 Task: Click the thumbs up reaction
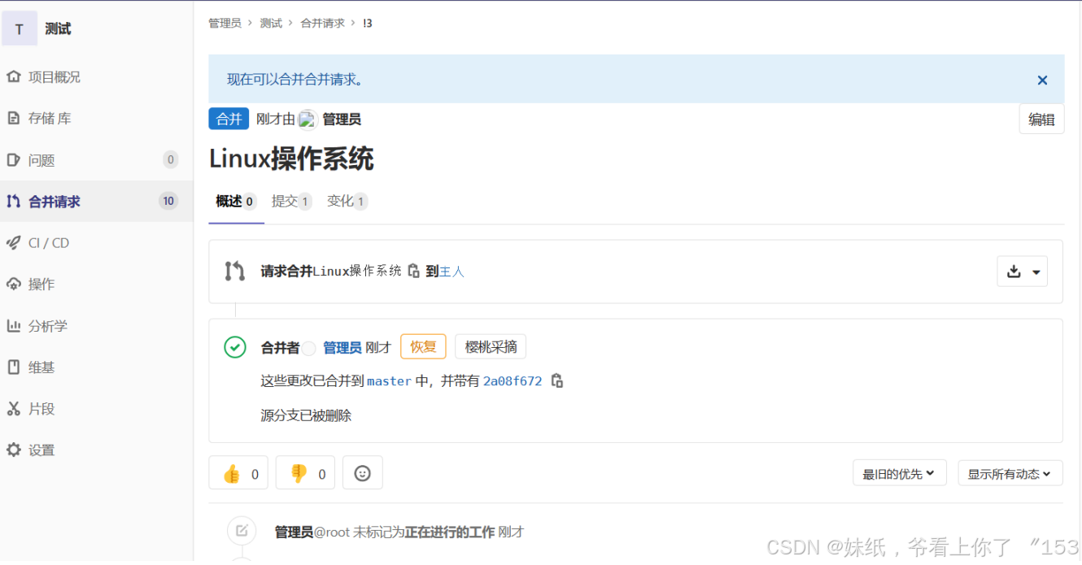[238, 473]
